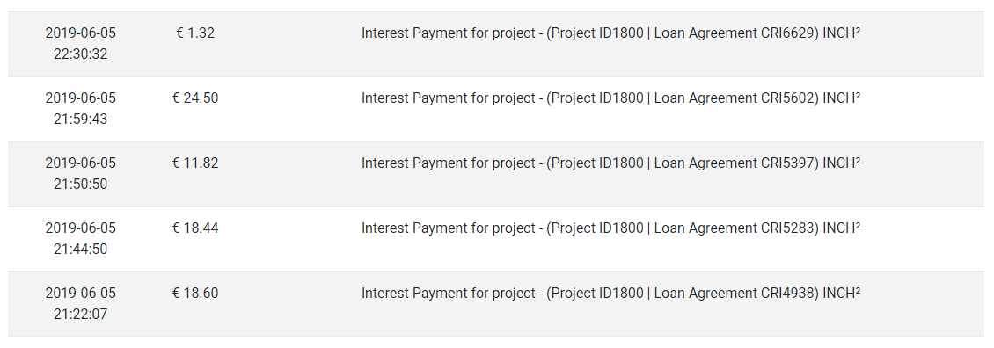Image resolution: width=994 pixels, height=348 pixels.
Task: Select the date above time 21:22:07
Action: click(81, 293)
